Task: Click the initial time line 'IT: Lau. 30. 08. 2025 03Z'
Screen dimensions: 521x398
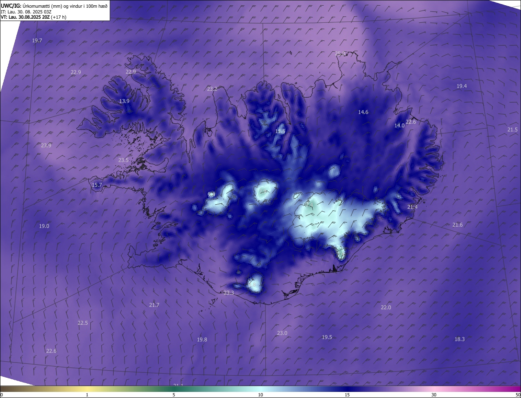Action: point(27,12)
